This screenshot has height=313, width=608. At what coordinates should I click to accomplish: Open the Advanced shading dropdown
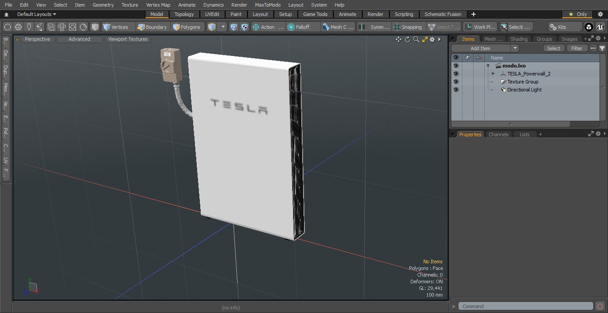79,40
